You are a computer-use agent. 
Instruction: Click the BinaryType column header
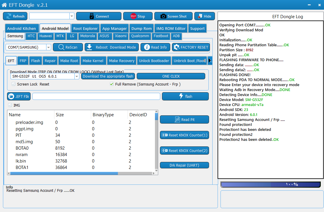pyautogui.click(x=109, y=115)
